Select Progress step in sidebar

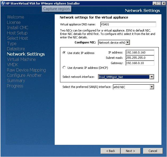pyautogui.click(x=15, y=86)
